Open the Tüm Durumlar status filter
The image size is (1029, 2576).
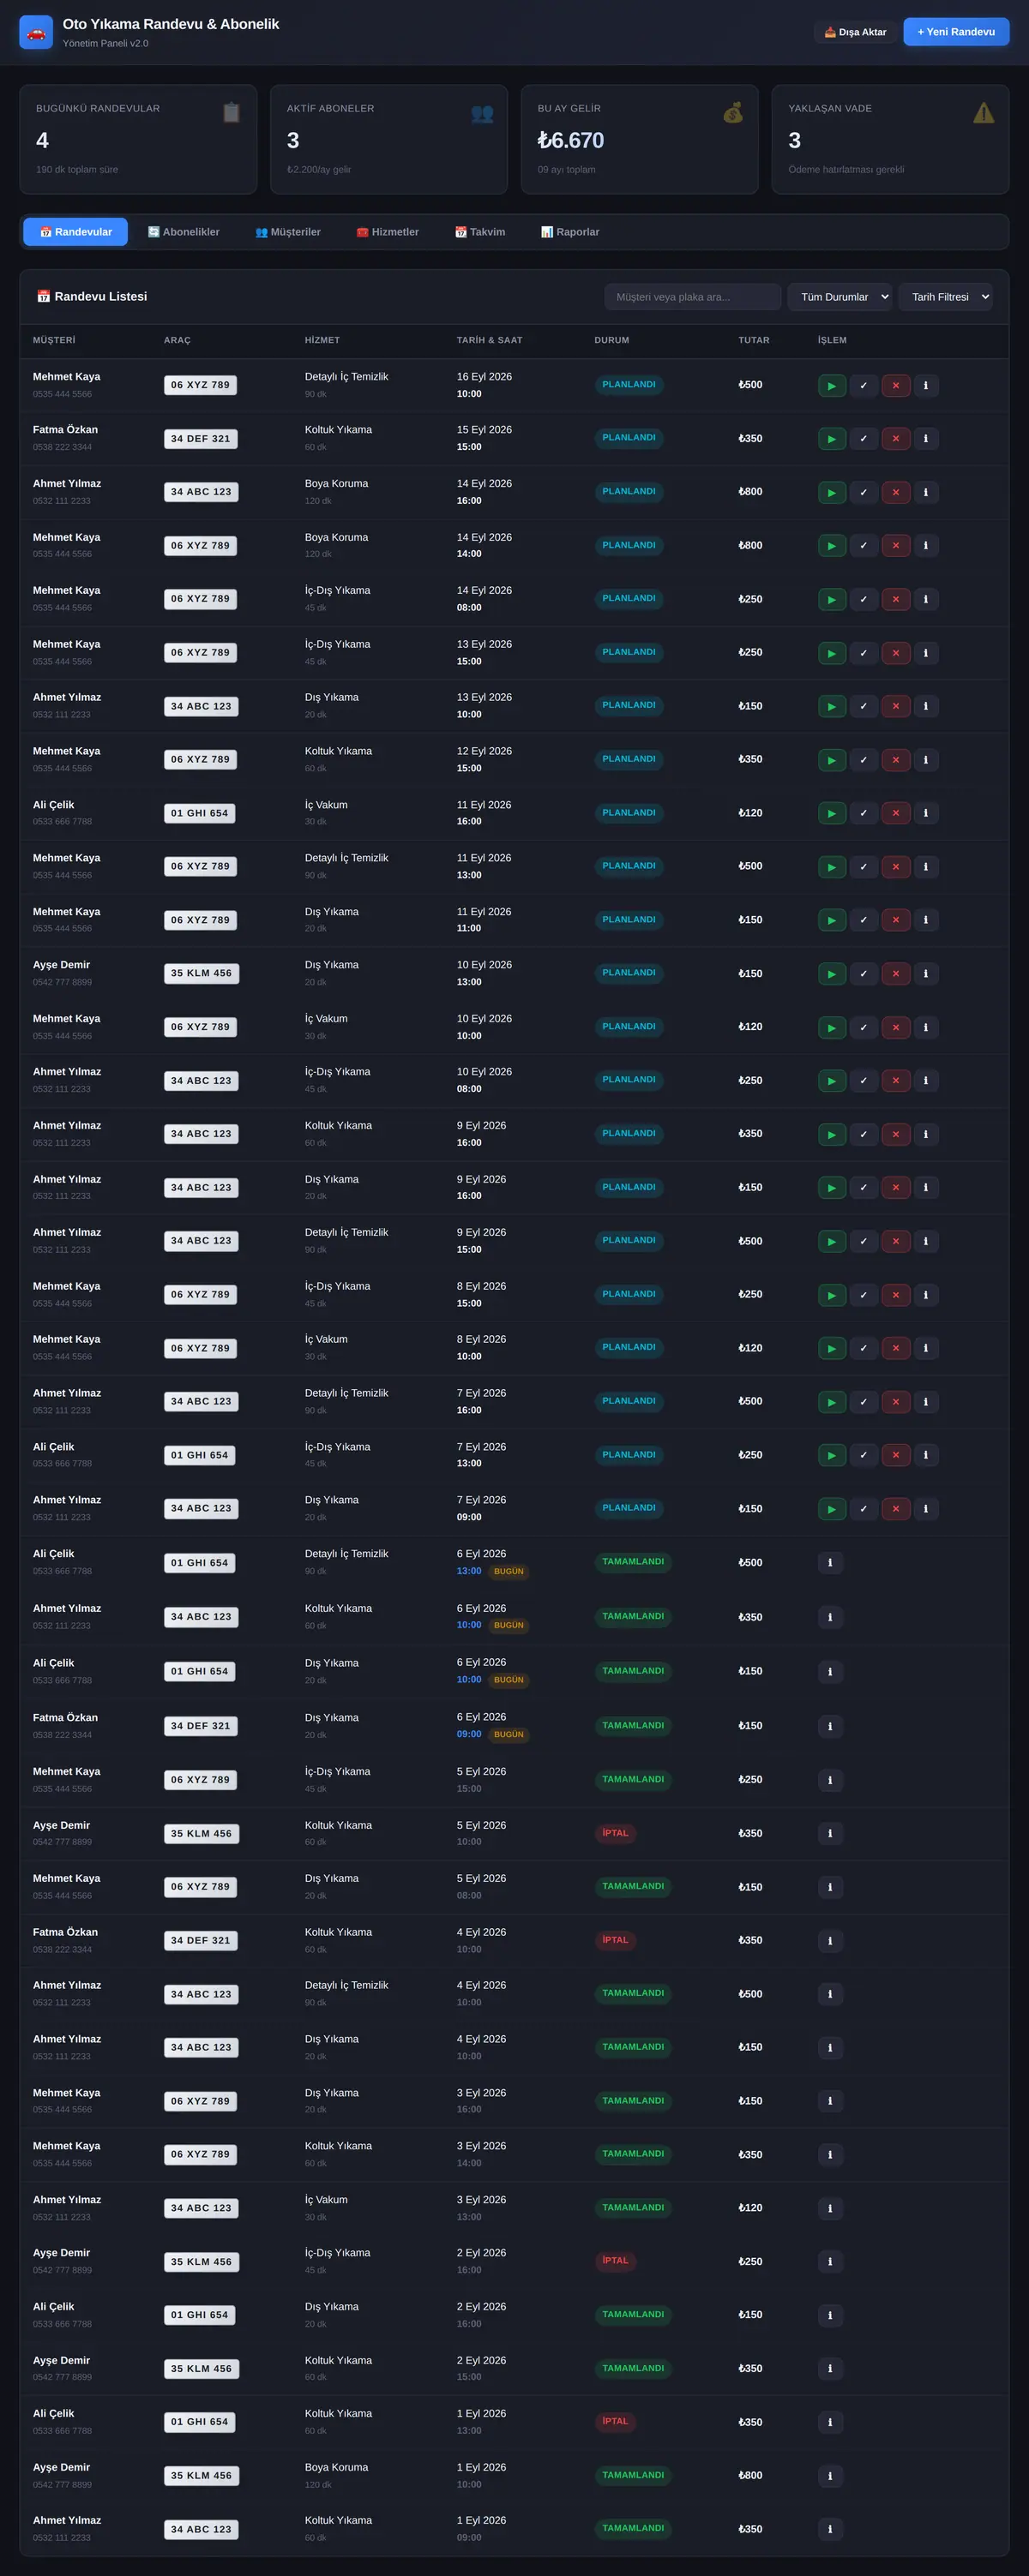839,297
